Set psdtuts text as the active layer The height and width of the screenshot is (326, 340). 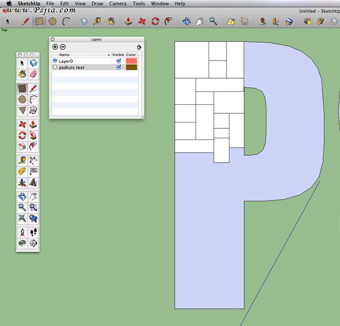tap(55, 67)
